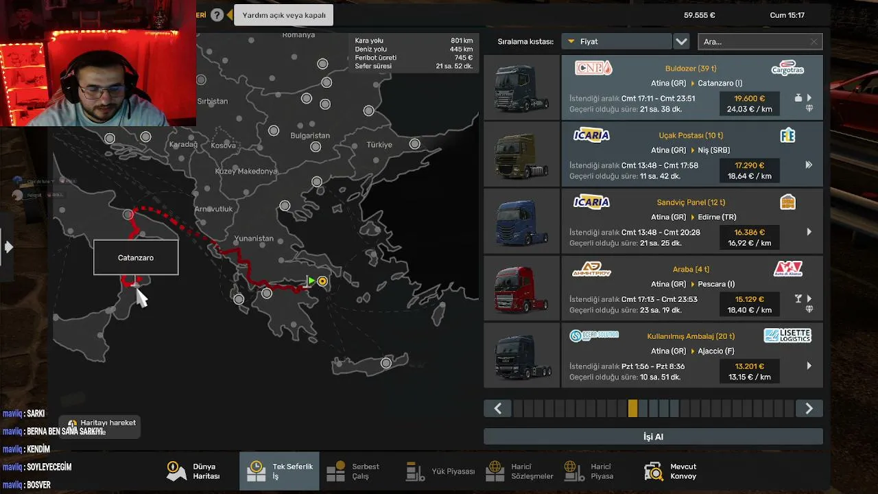878x494 pixels.
Task: Click the black MAN truck thumbnail for Kullanılmış Ambalaj
Action: 522,355
